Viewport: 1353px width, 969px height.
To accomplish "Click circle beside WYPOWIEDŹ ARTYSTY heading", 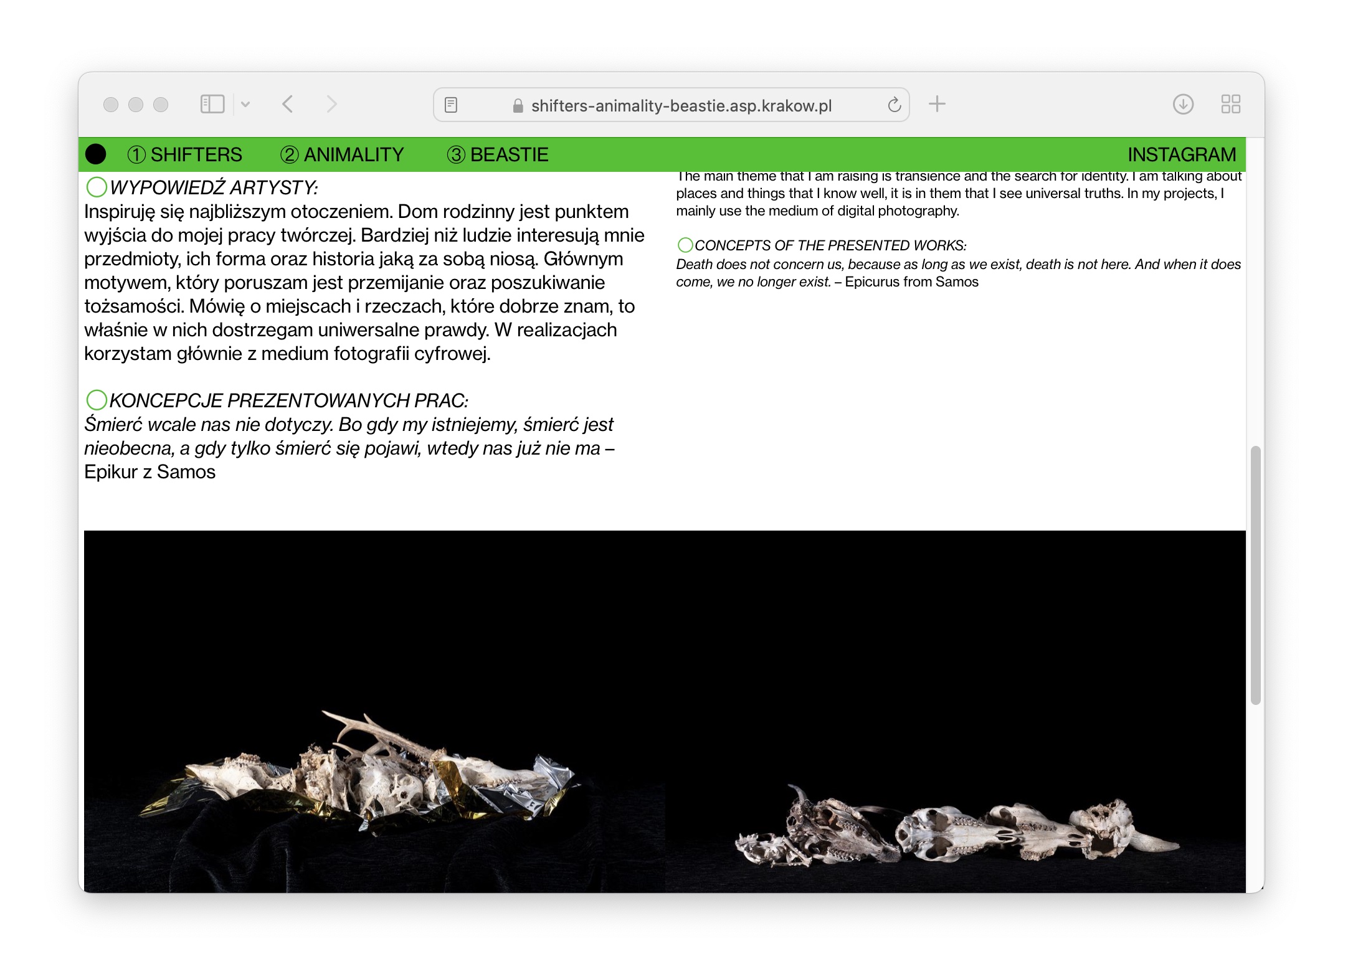I will [97, 187].
